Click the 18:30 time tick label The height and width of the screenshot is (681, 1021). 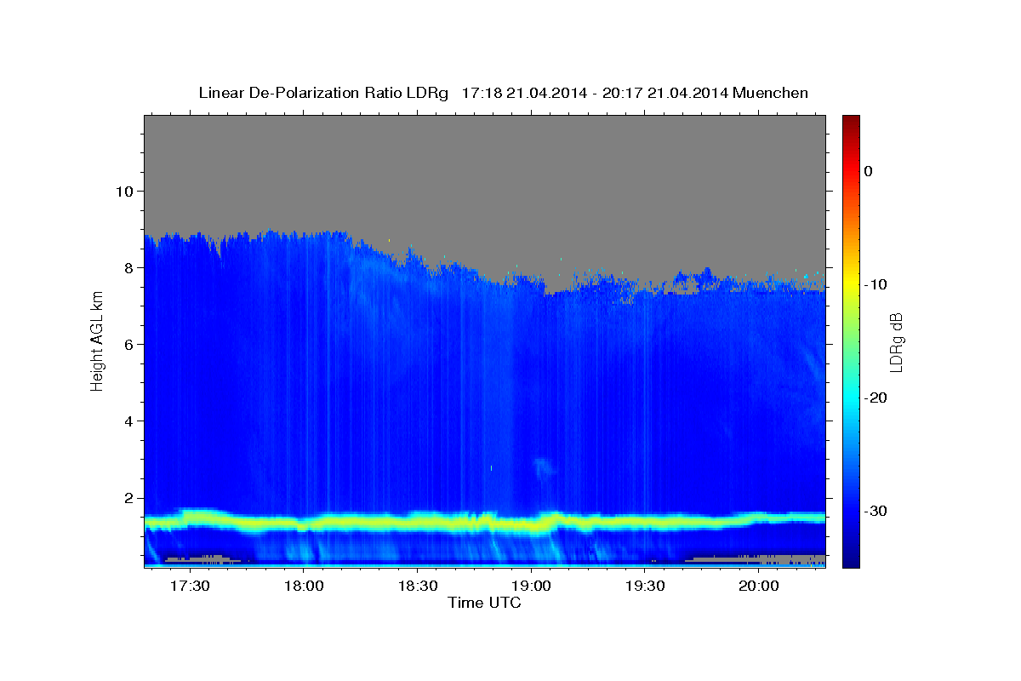[417, 587]
